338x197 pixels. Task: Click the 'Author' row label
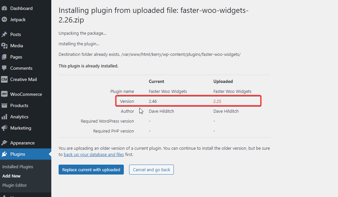(x=127, y=111)
